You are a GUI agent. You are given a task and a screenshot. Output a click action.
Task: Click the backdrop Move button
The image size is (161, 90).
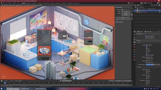pos(123,17)
